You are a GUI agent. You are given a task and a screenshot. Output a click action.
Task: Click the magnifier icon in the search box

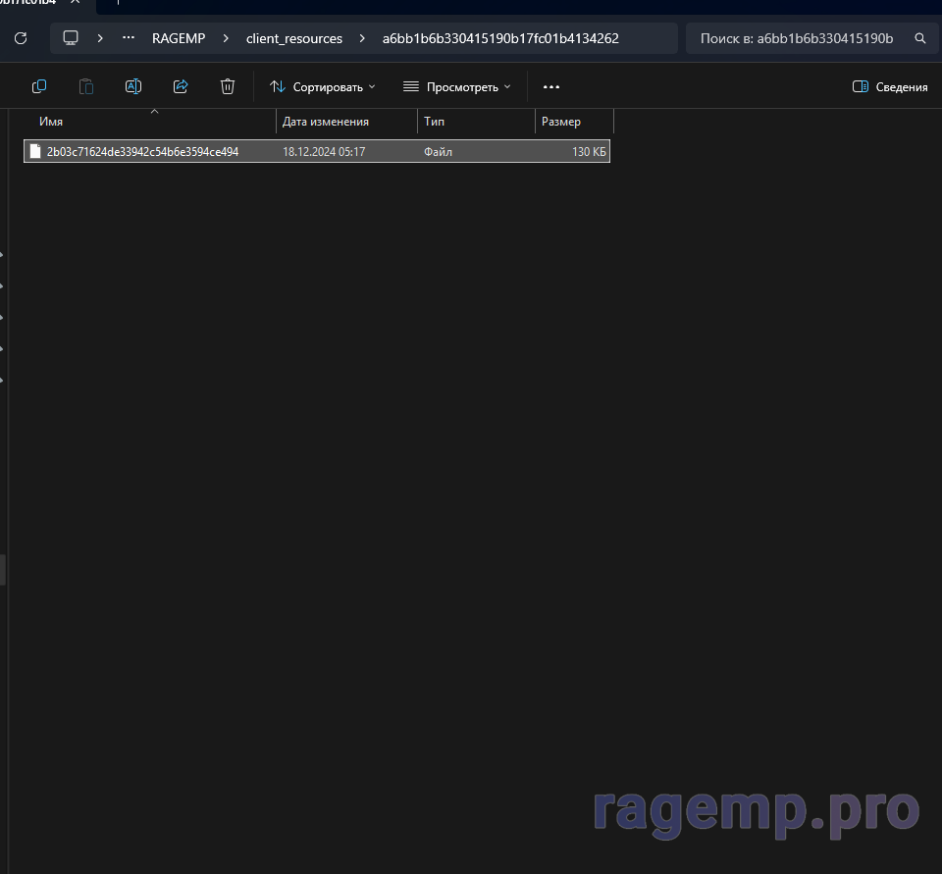[x=919, y=38]
